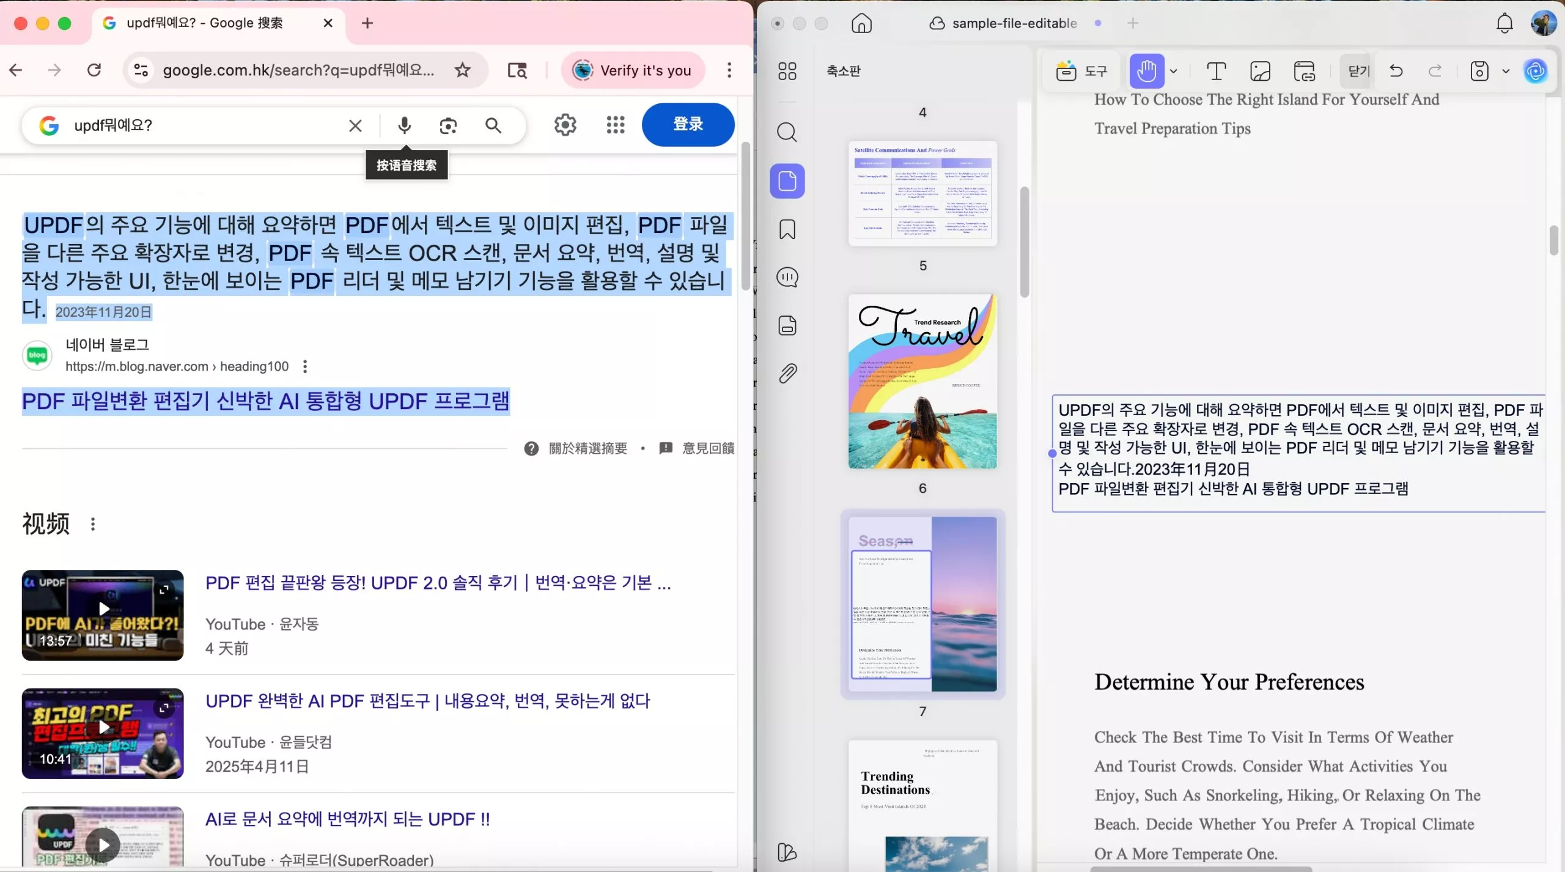1565x872 pixels.
Task: Select page 7 Season thumbnail
Action: 922,605
